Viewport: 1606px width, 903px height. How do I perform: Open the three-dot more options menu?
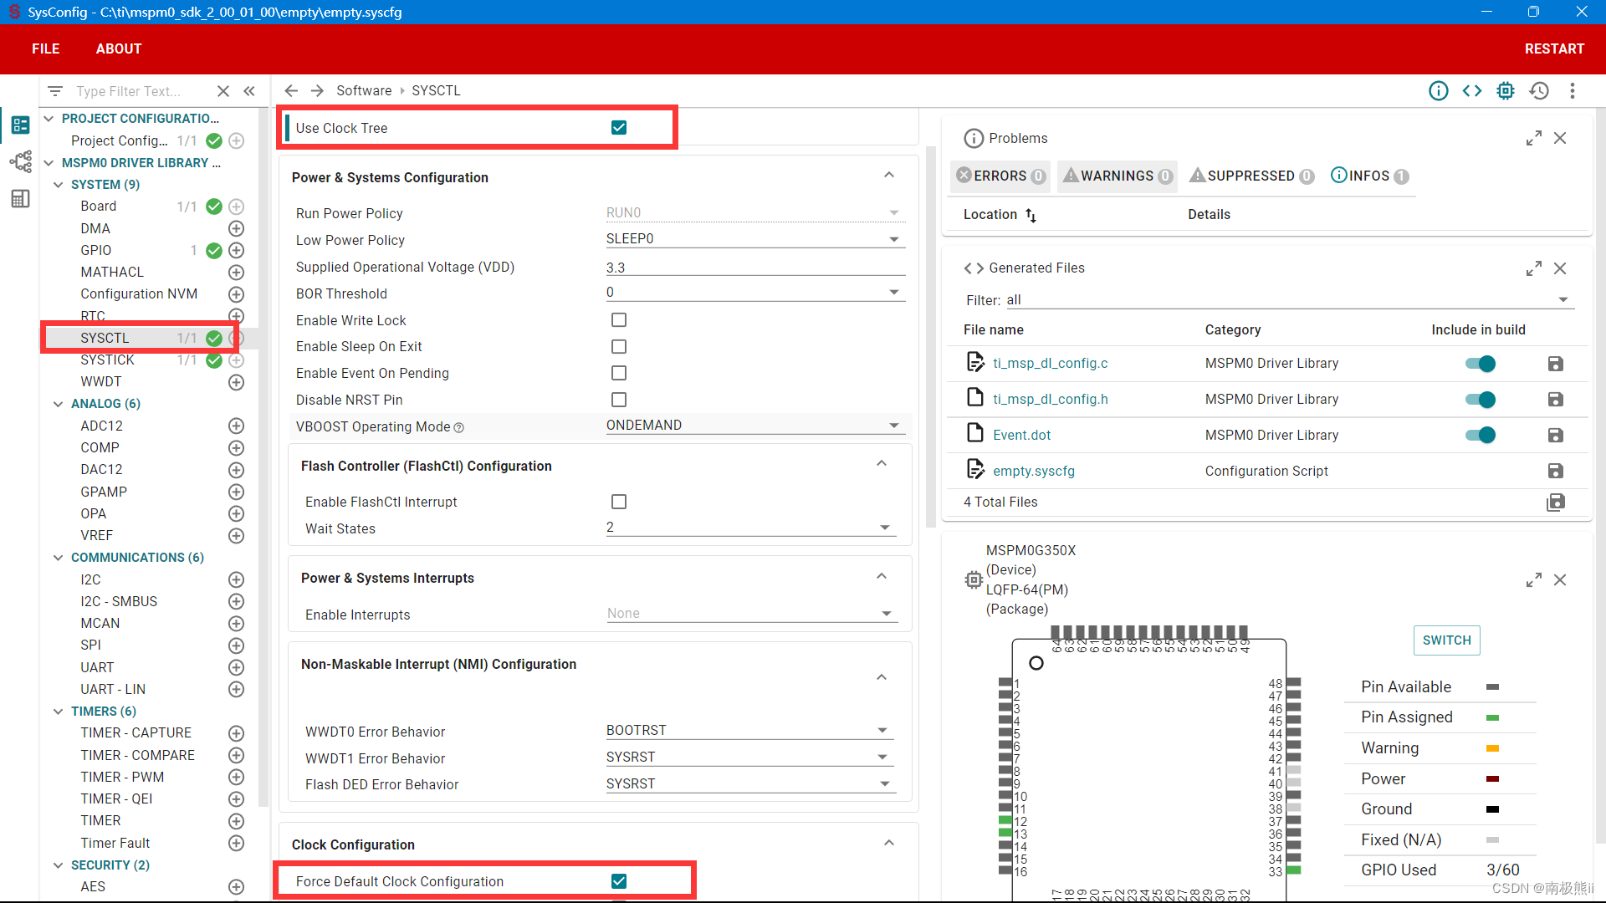click(1573, 90)
